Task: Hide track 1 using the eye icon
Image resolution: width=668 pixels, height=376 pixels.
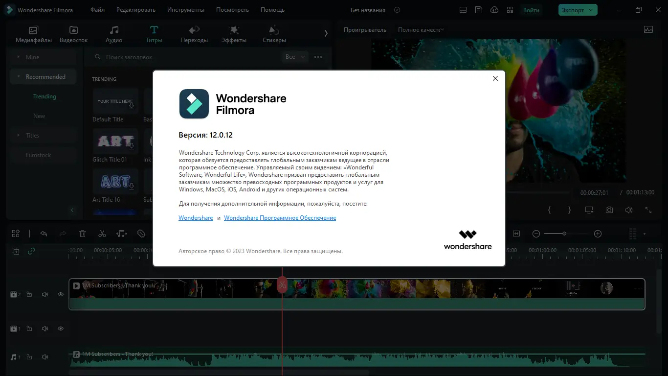Action: (x=60, y=329)
